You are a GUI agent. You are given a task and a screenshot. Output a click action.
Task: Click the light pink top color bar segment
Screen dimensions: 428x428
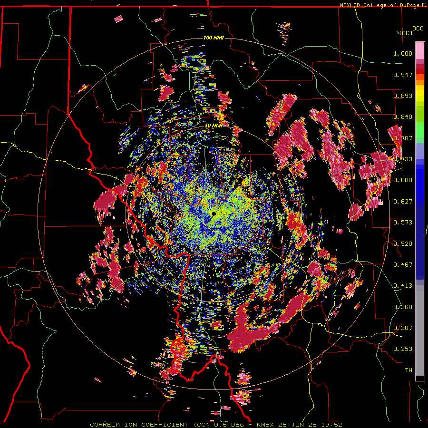coord(420,50)
